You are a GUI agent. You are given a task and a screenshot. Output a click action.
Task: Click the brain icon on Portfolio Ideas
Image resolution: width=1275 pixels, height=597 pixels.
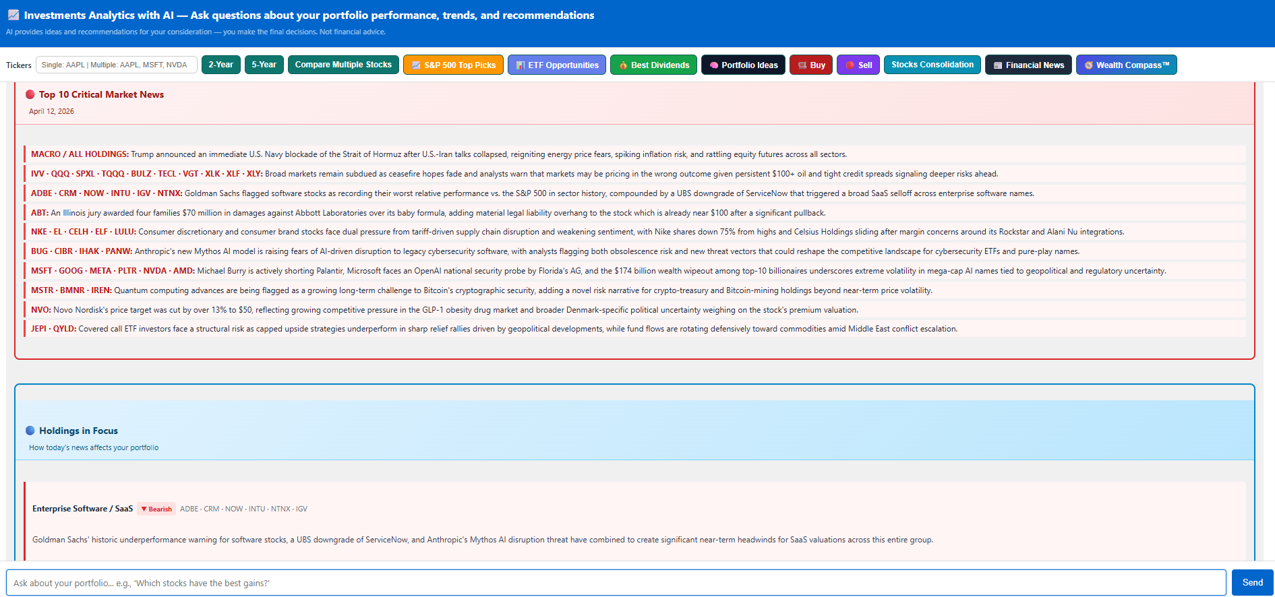click(714, 65)
